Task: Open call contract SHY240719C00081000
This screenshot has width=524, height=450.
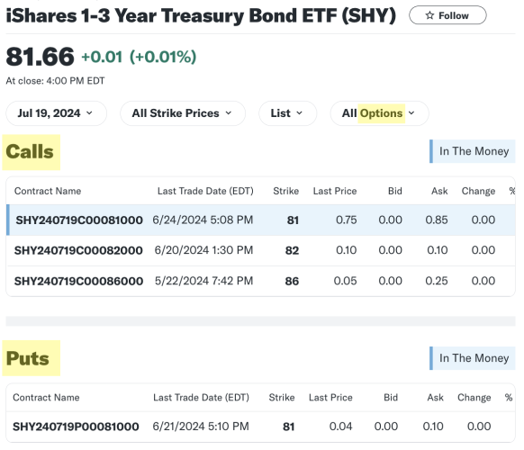Action: (79, 220)
